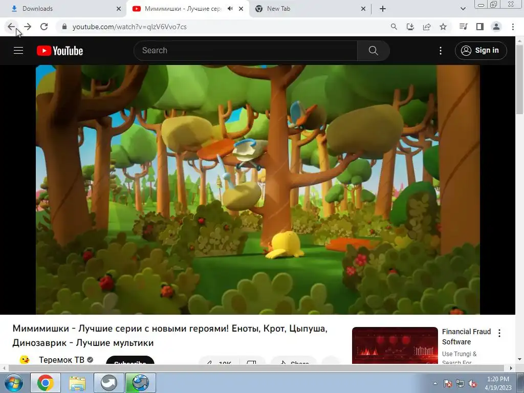This screenshot has height=393, width=524.
Task: Go to YouTube home via logo
Action: (x=60, y=51)
